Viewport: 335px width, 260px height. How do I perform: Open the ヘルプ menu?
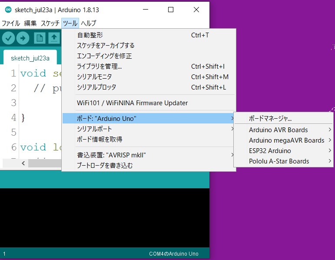tap(89, 23)
